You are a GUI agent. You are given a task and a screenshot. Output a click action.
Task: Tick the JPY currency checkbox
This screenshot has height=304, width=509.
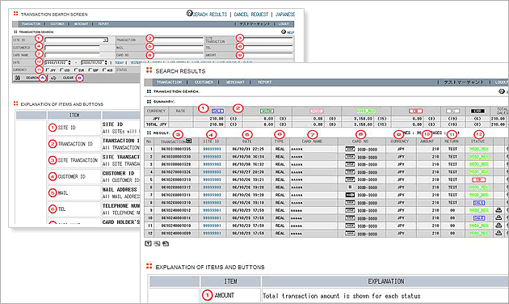[48, 70]
